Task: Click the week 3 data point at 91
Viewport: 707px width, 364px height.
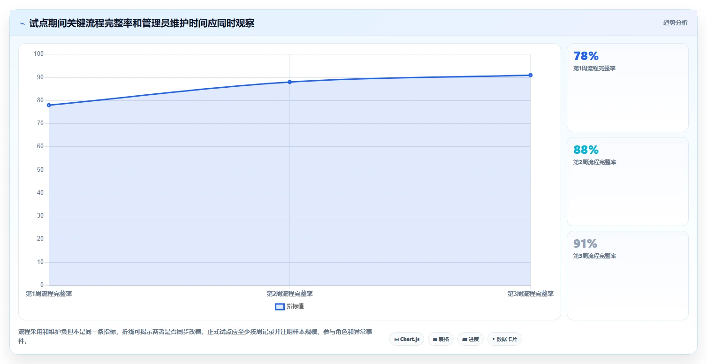Action: 530,75
